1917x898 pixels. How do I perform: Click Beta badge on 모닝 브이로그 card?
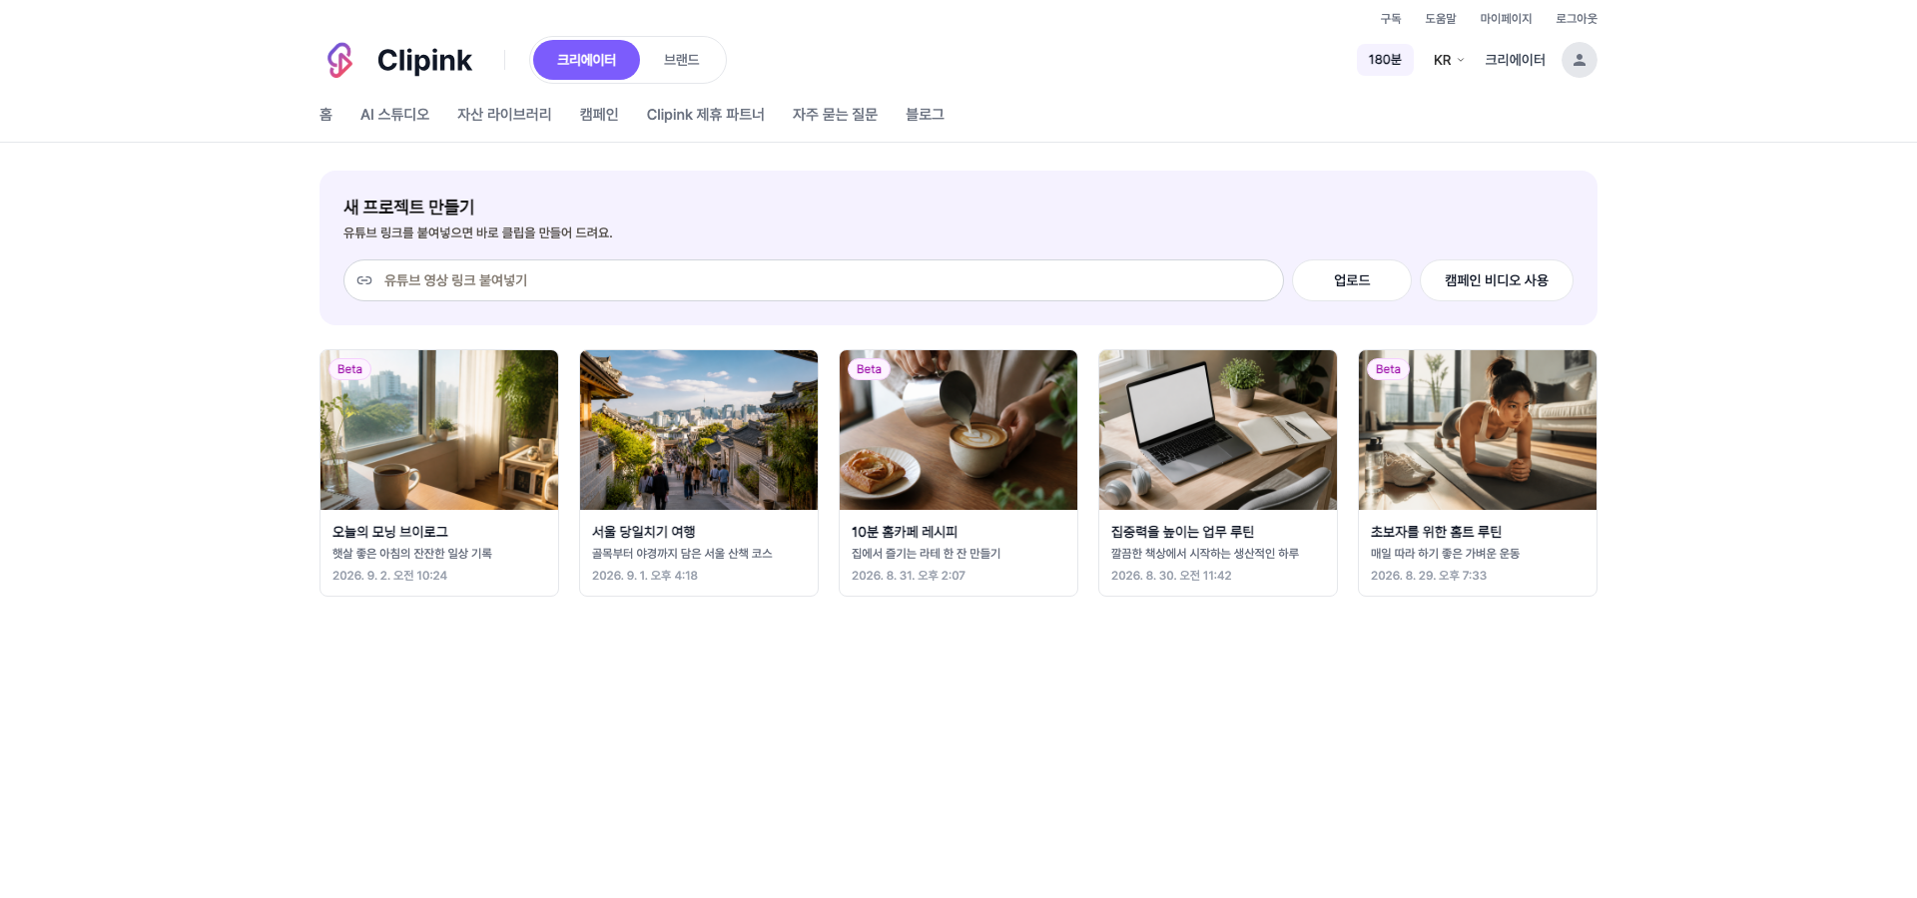[349, 369]
